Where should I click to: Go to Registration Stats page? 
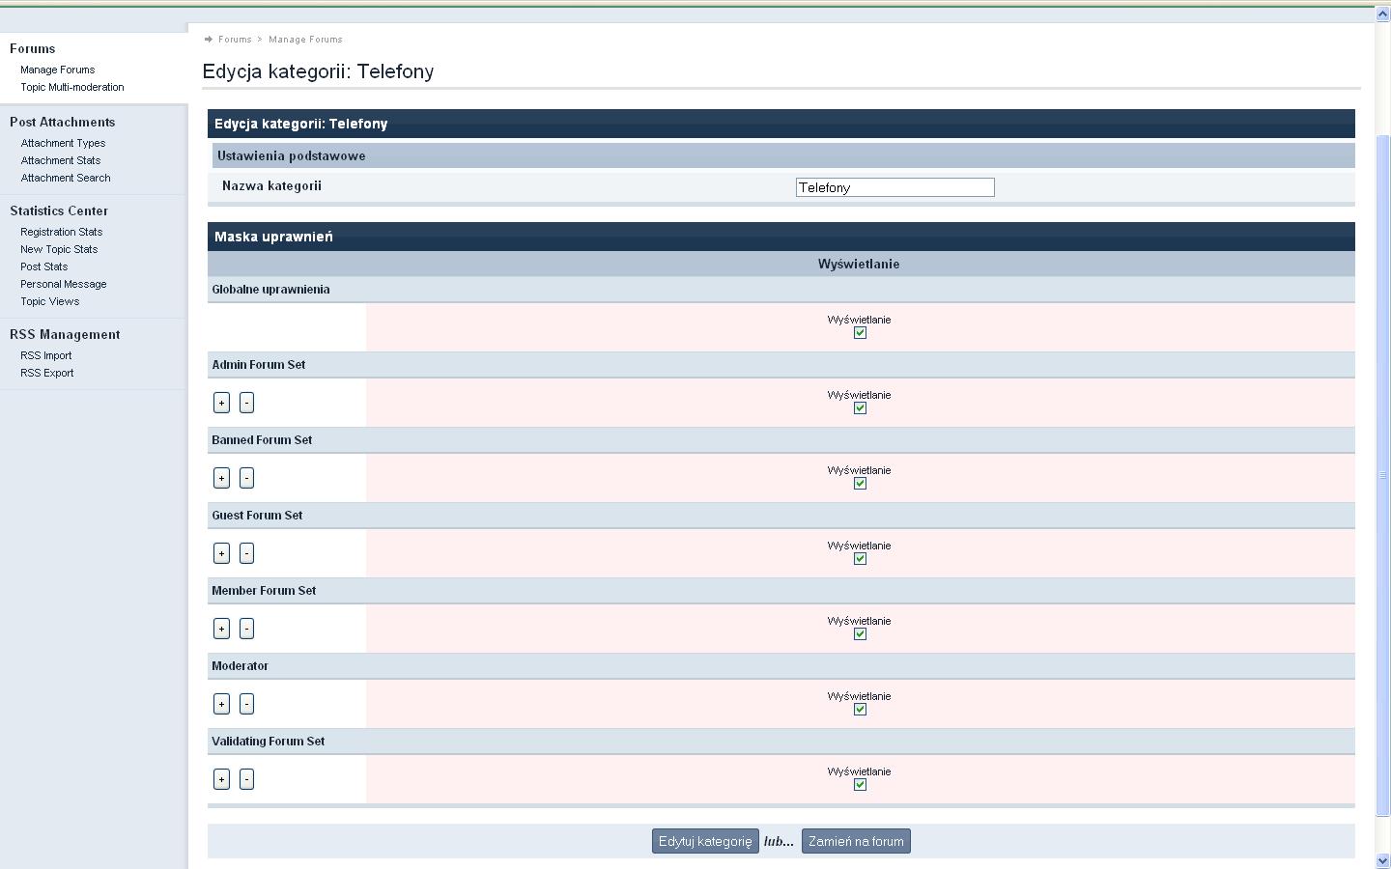[61, 232]
